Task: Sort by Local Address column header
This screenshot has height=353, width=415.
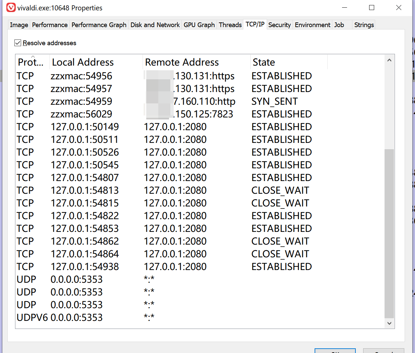Action: click(96, 62)
